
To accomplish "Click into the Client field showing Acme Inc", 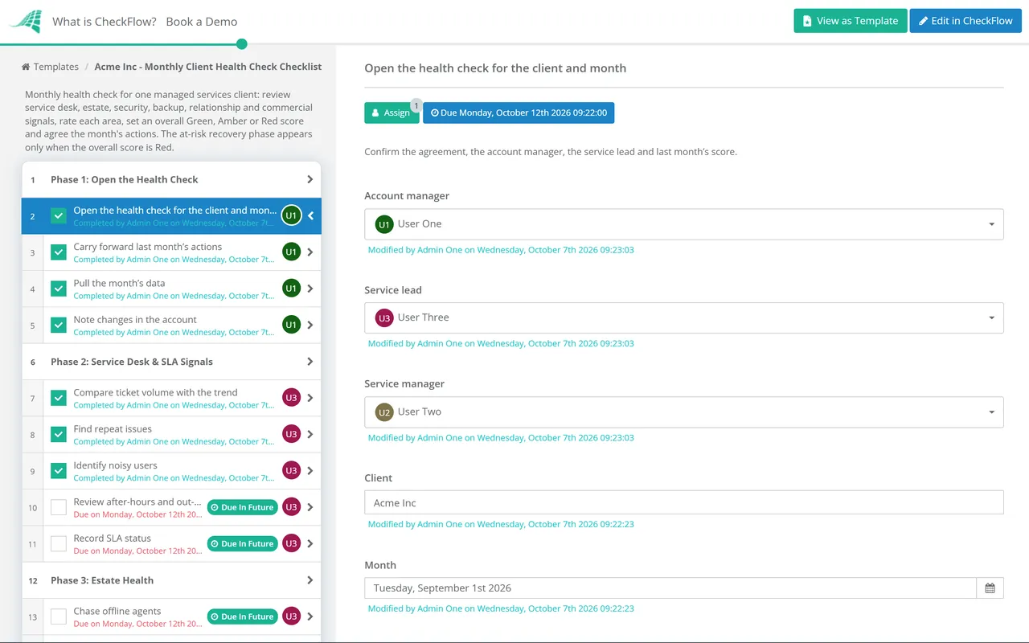I will tap(684, 503).
